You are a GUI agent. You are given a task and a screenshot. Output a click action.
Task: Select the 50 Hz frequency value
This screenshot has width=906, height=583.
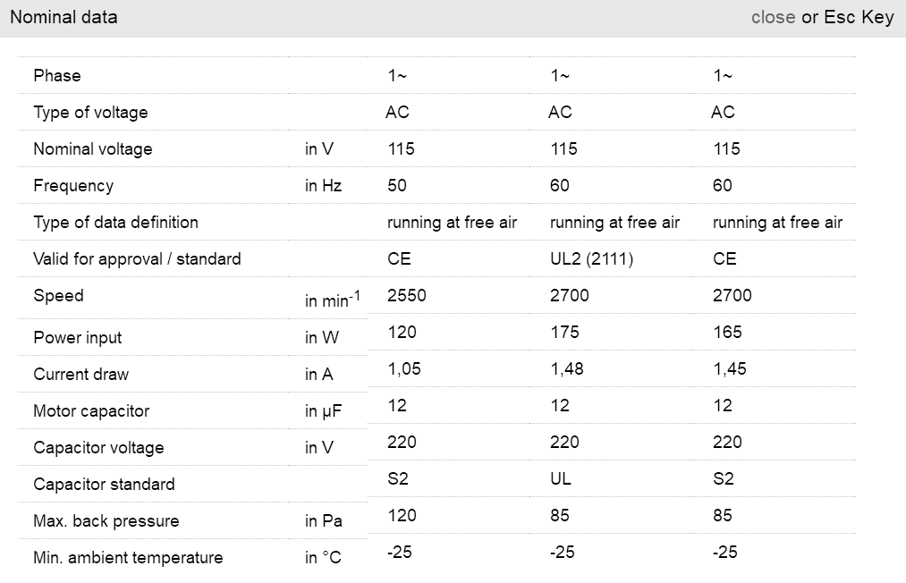point(397,186)
